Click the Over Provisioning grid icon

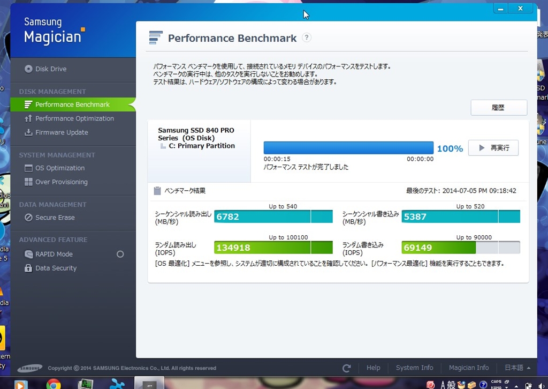tap(28, 182)
